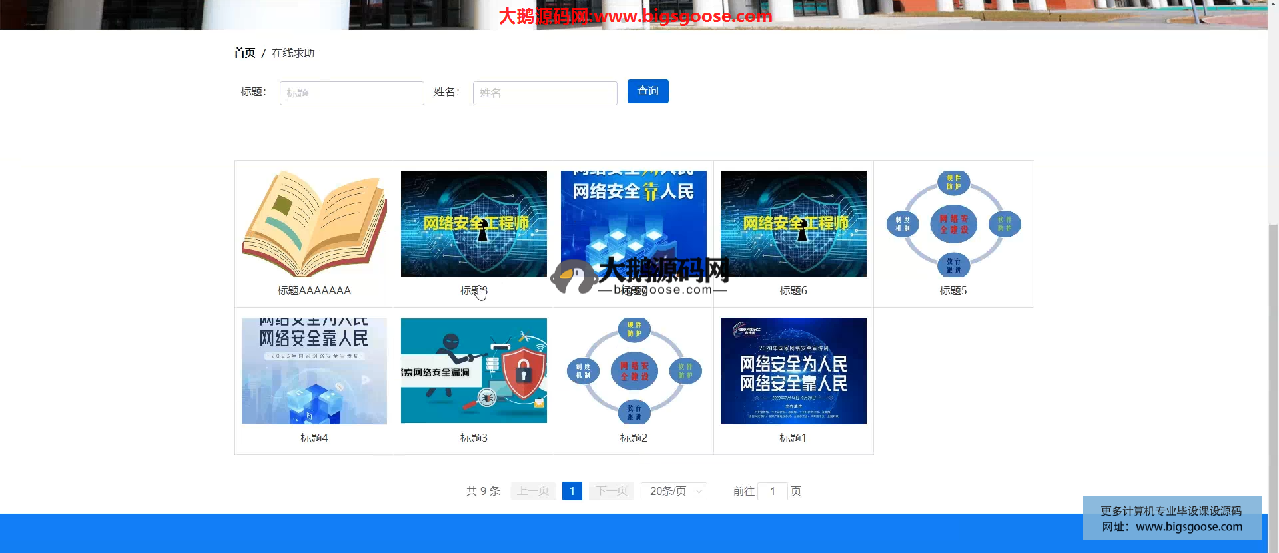
Task: Expand the 20条/页 page size dropdown
Action: click(x=668, y=491)
